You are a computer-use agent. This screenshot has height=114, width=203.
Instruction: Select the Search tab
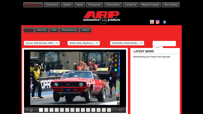[x=86, y=30]
